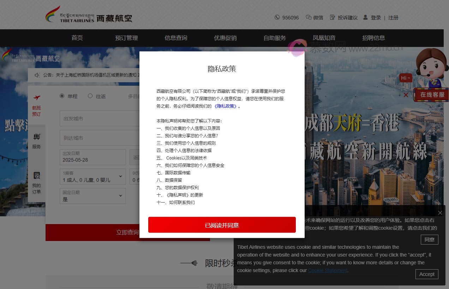This screenshot has width=449, height=289.
Task: Open the 固定日期 dropdown
Action: click(120, 195)
